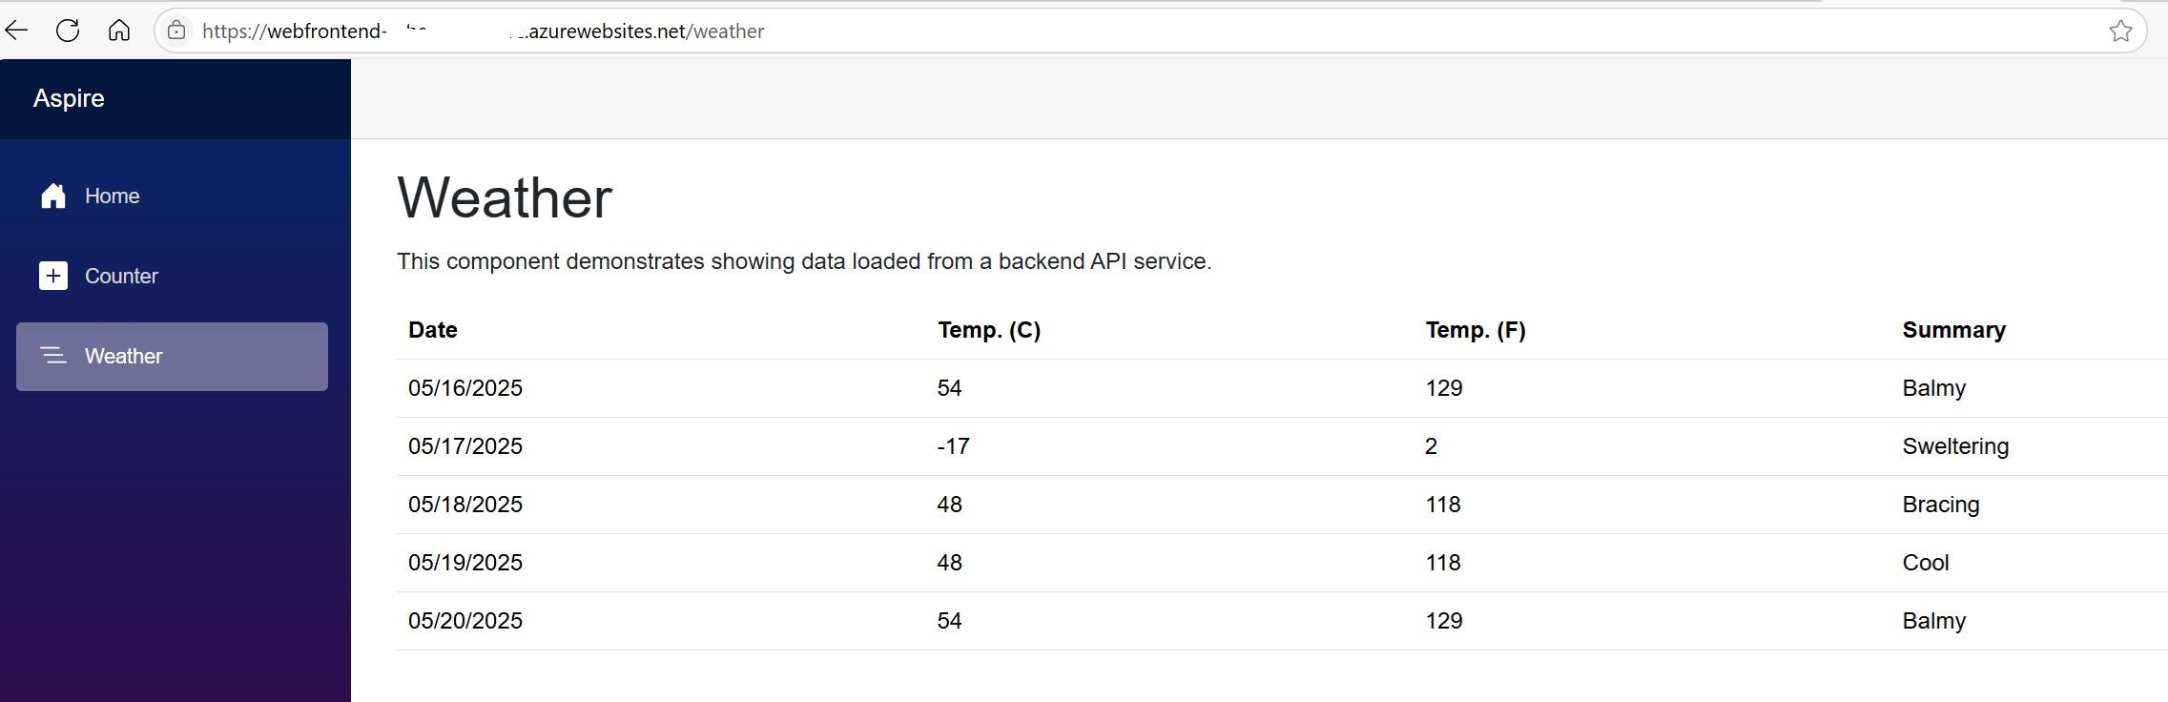The image size is (2168, 702).
Task: Reload the weather page
Action: pyautogui.click(x=68, y=31)
